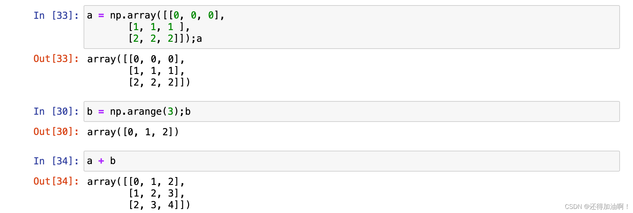This screenshot has width=633, height=213.
Task: Click the plus operator in a + b
Action: pyautogui.click(x=101, y=161)
